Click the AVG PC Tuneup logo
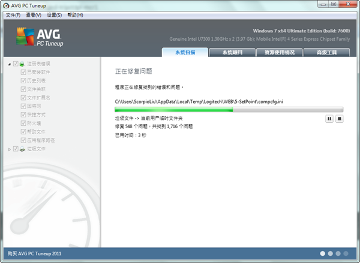This screenshot has width=360, height=263. click(40, 37)
